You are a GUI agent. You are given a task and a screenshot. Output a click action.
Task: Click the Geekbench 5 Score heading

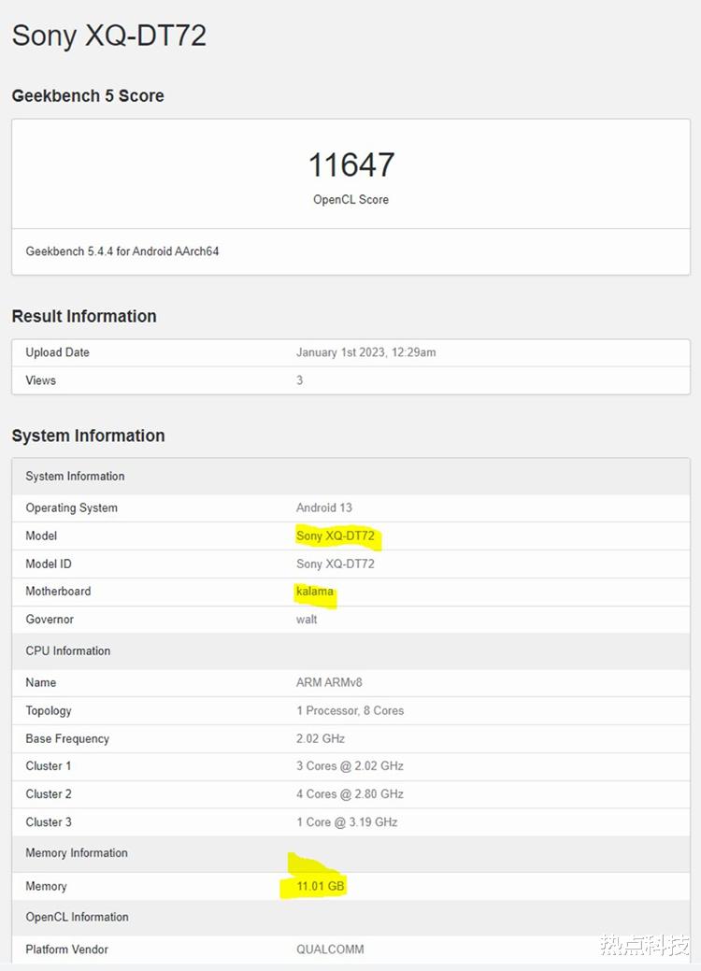click(x=88, y=95)
